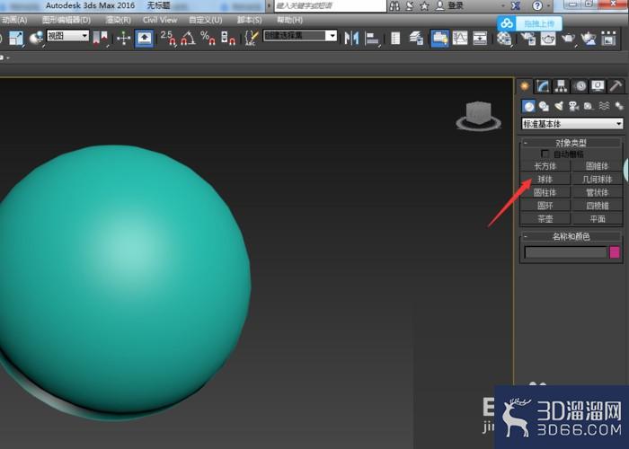Expand the arrow left of search box
Screen dimensions: 629x449
[270, 5]
